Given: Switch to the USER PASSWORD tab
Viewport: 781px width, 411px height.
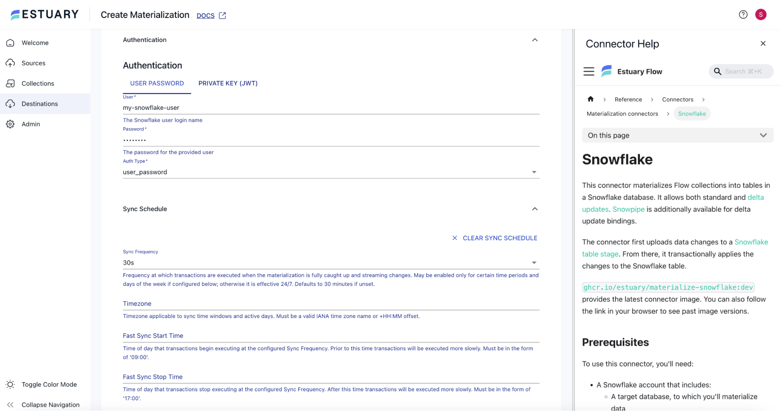Looking at the screenshot, I should click(157, 84).
